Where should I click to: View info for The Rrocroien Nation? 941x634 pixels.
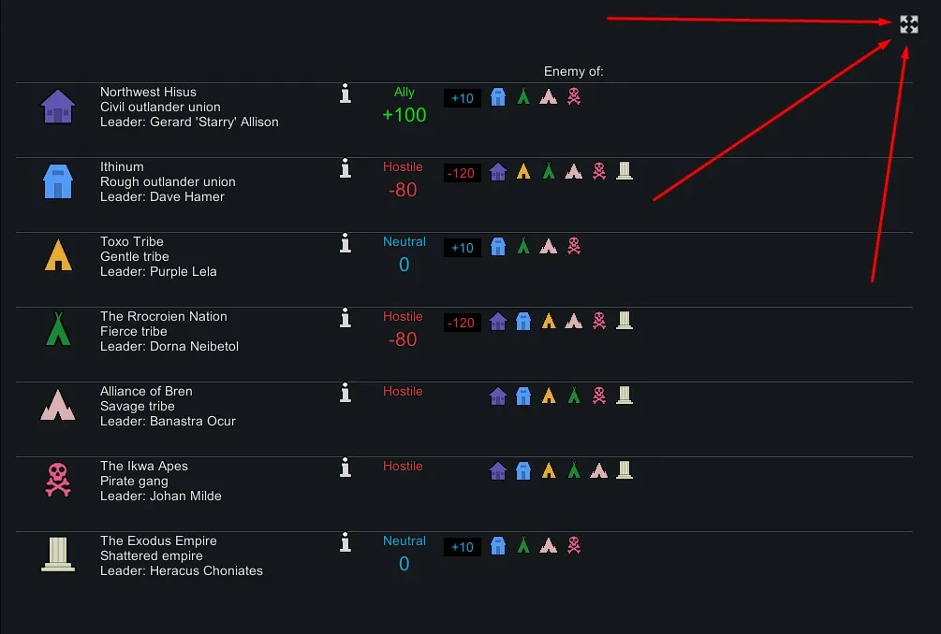[x=346, y=318]
